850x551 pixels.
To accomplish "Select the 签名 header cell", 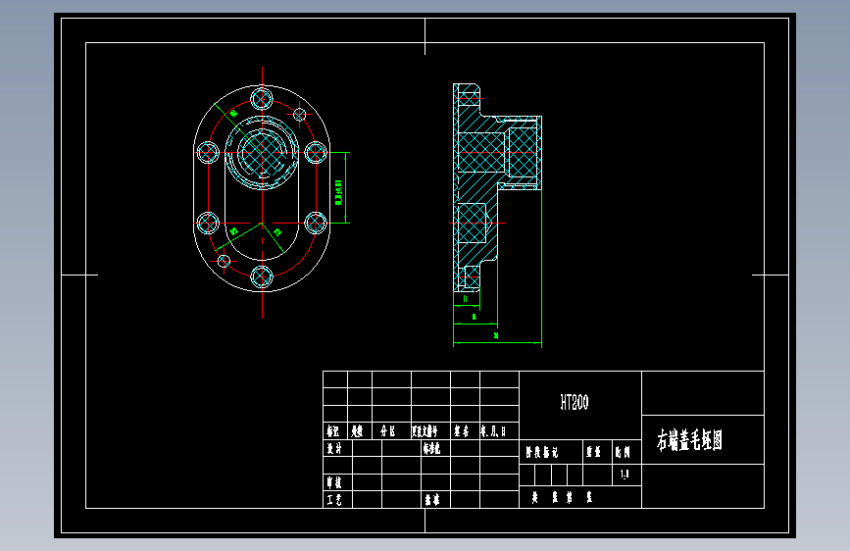I will (462, 431).
